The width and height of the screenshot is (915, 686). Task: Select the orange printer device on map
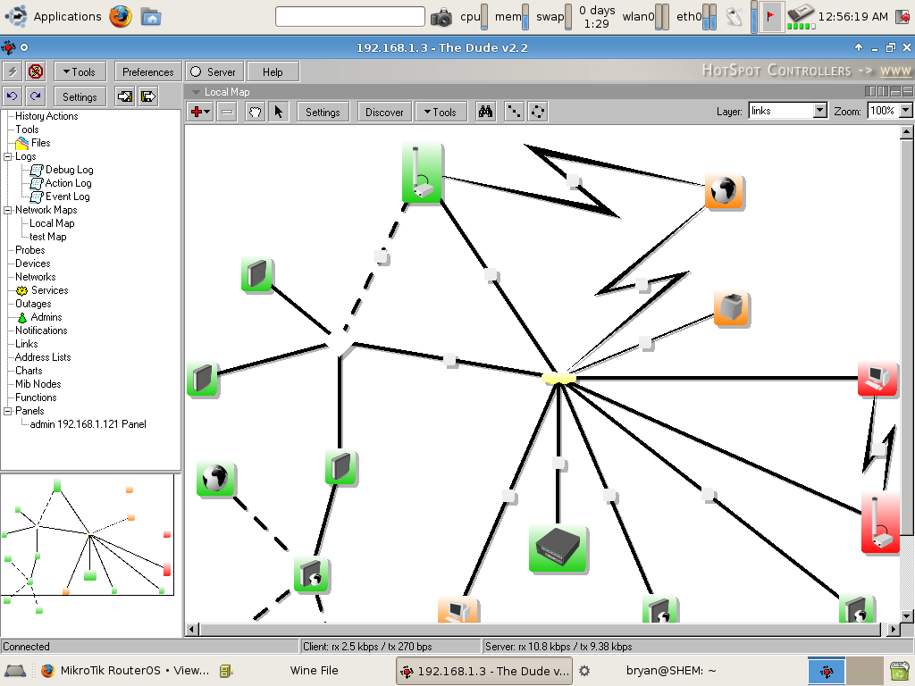[731, 308]
